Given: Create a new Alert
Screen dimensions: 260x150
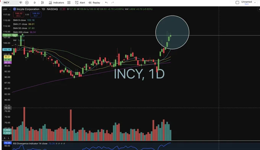Looking at the screenshot, I should [80, 3].
